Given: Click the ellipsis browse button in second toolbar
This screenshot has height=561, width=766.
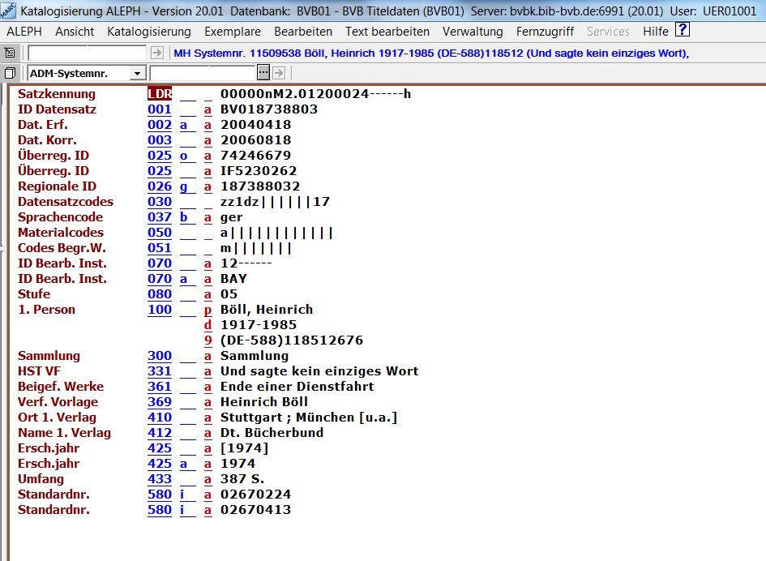Looking at the screenshot, I should tap(263, 73).
